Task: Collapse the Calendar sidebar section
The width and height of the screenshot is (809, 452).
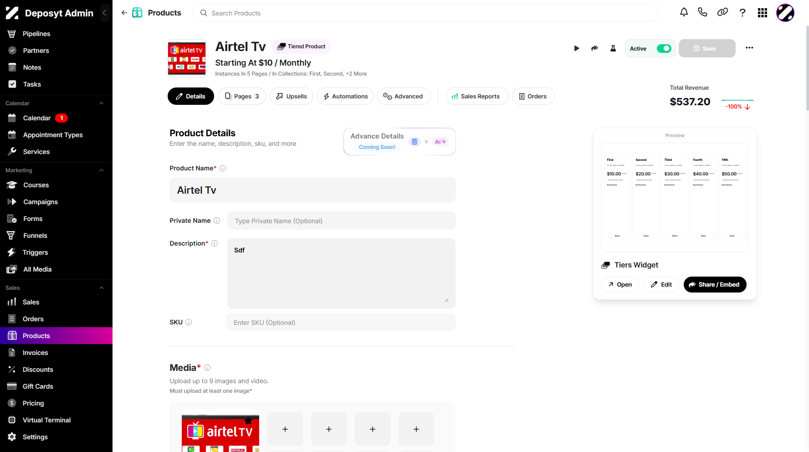Action: pyautogui.click(x=102, y=103)
